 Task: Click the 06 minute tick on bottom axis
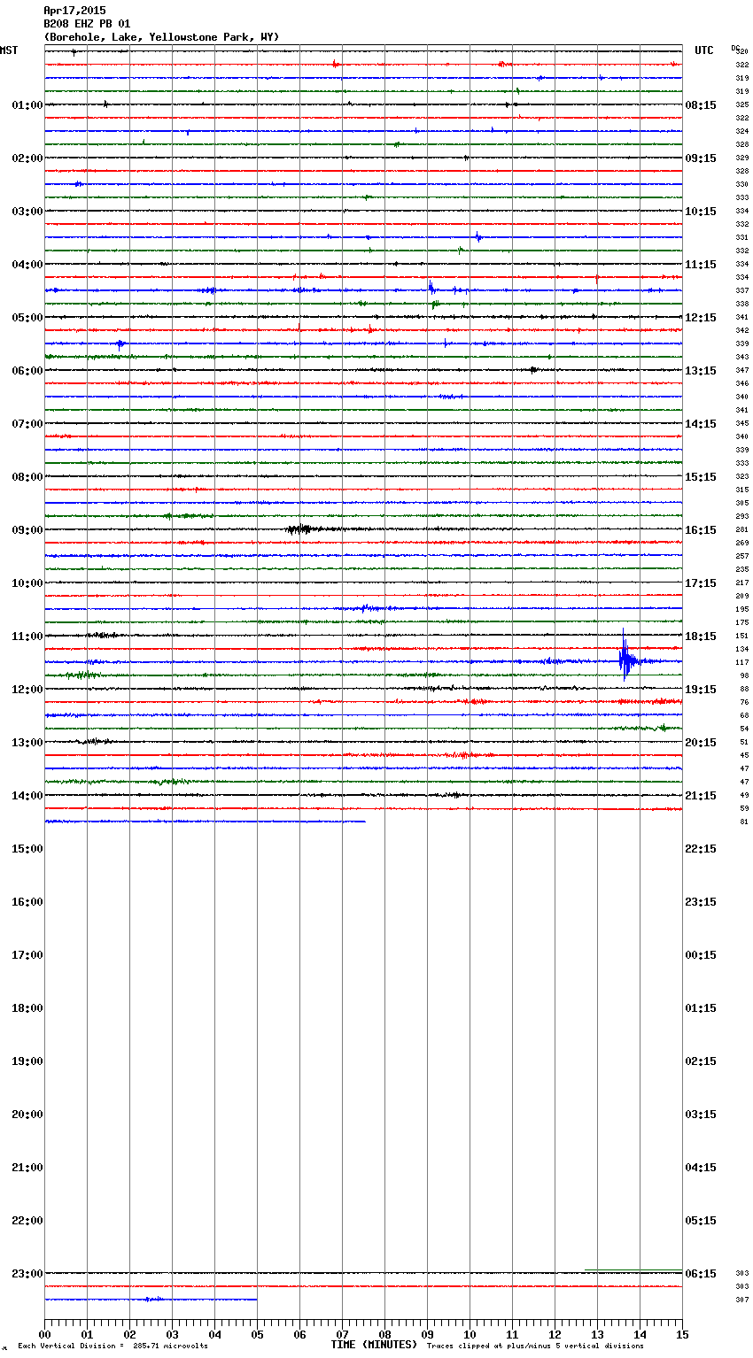(299, 1334)
